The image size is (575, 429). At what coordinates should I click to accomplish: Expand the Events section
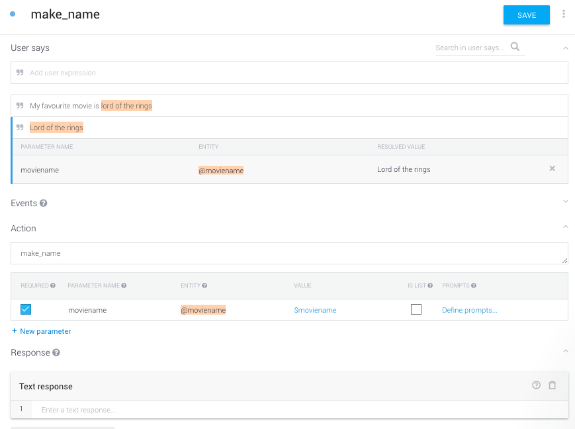(565, 202)
